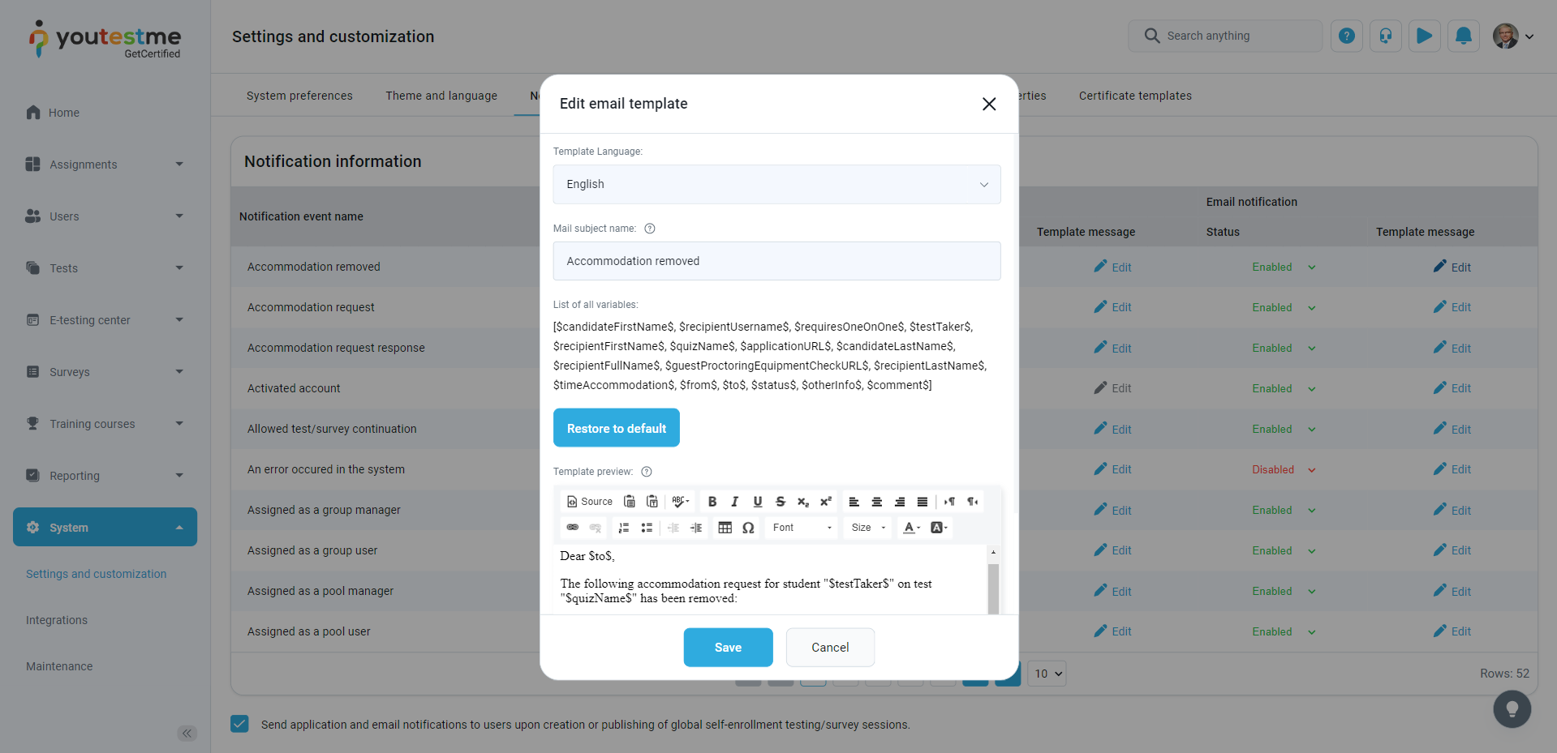Open the Size dropdown in editor
1557x753 pixels.
pyautogui.click(x=868, y=528)
